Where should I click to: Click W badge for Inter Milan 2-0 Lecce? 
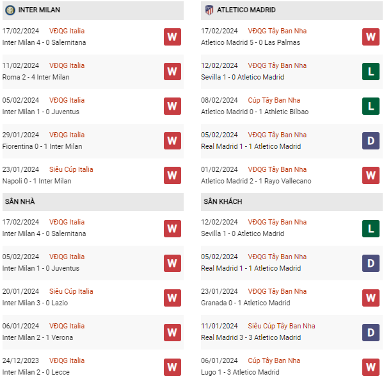click(x=172, y=366)
